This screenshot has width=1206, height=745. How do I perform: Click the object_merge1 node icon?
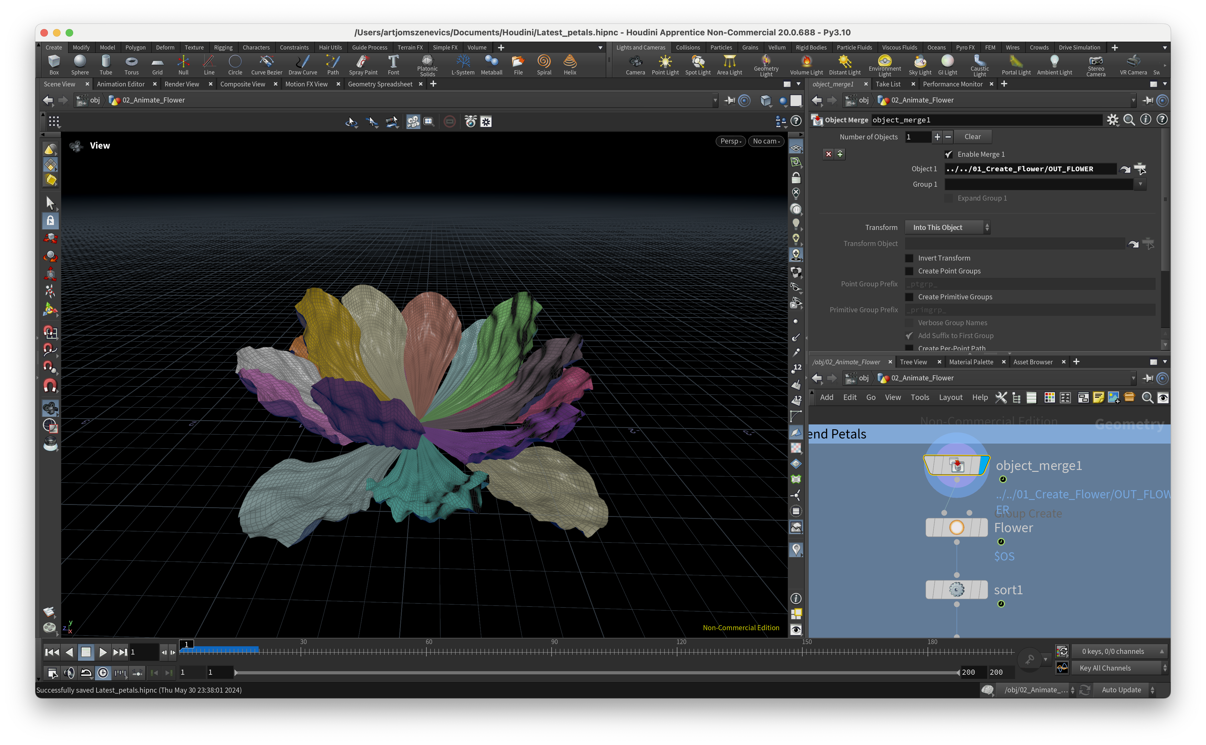[x=956, y=465]
